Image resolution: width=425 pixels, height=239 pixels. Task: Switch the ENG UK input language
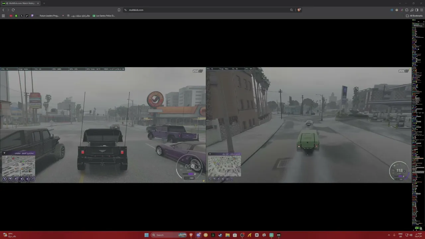pos(400,235)
